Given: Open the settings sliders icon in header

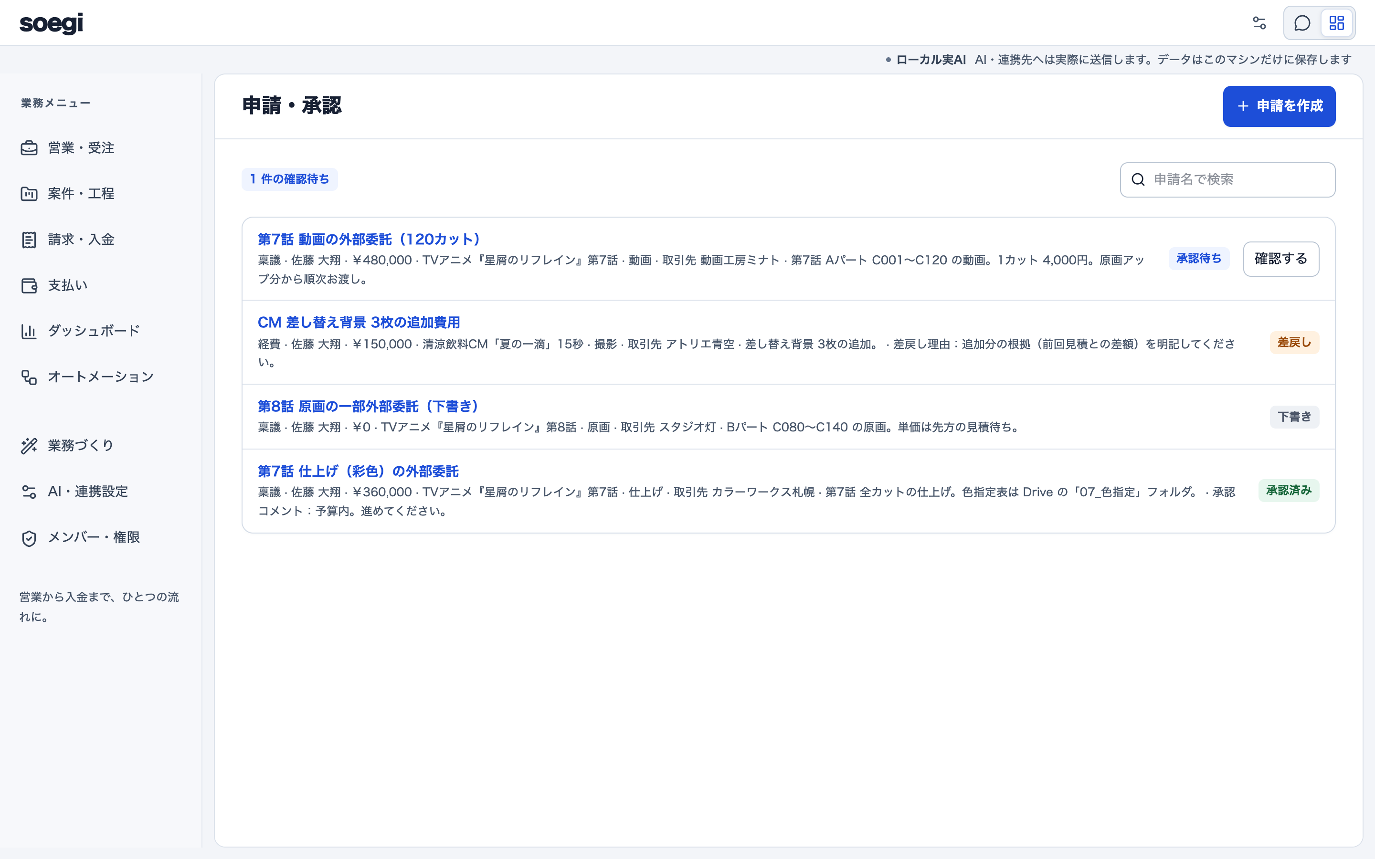Looking at the screenshot, I should point(1259,23).
